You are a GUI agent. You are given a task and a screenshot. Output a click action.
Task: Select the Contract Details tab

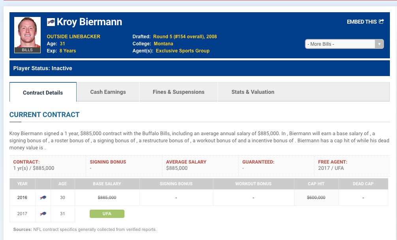[x=43, y=93]
